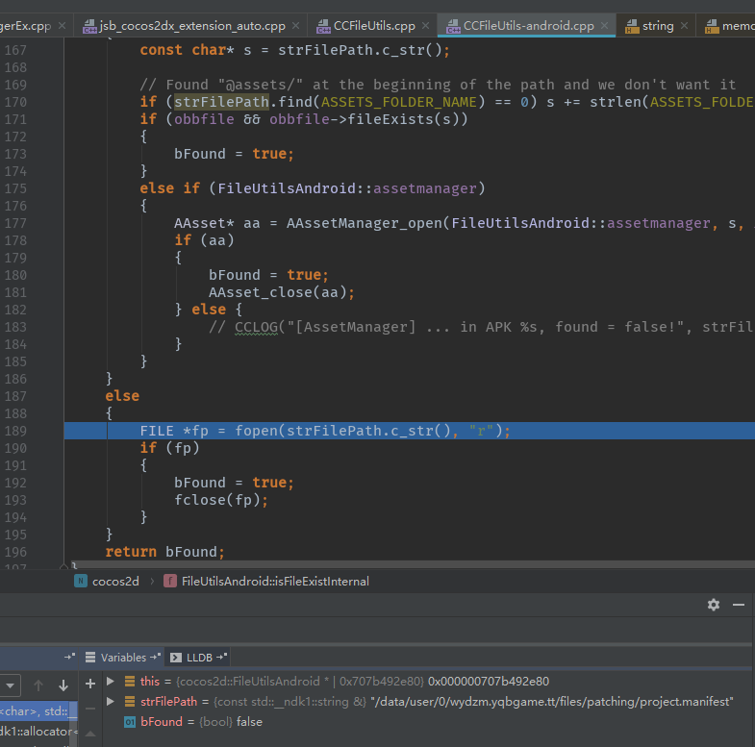
Task: Expand the 'this' variable node
Action: (111, 682)
